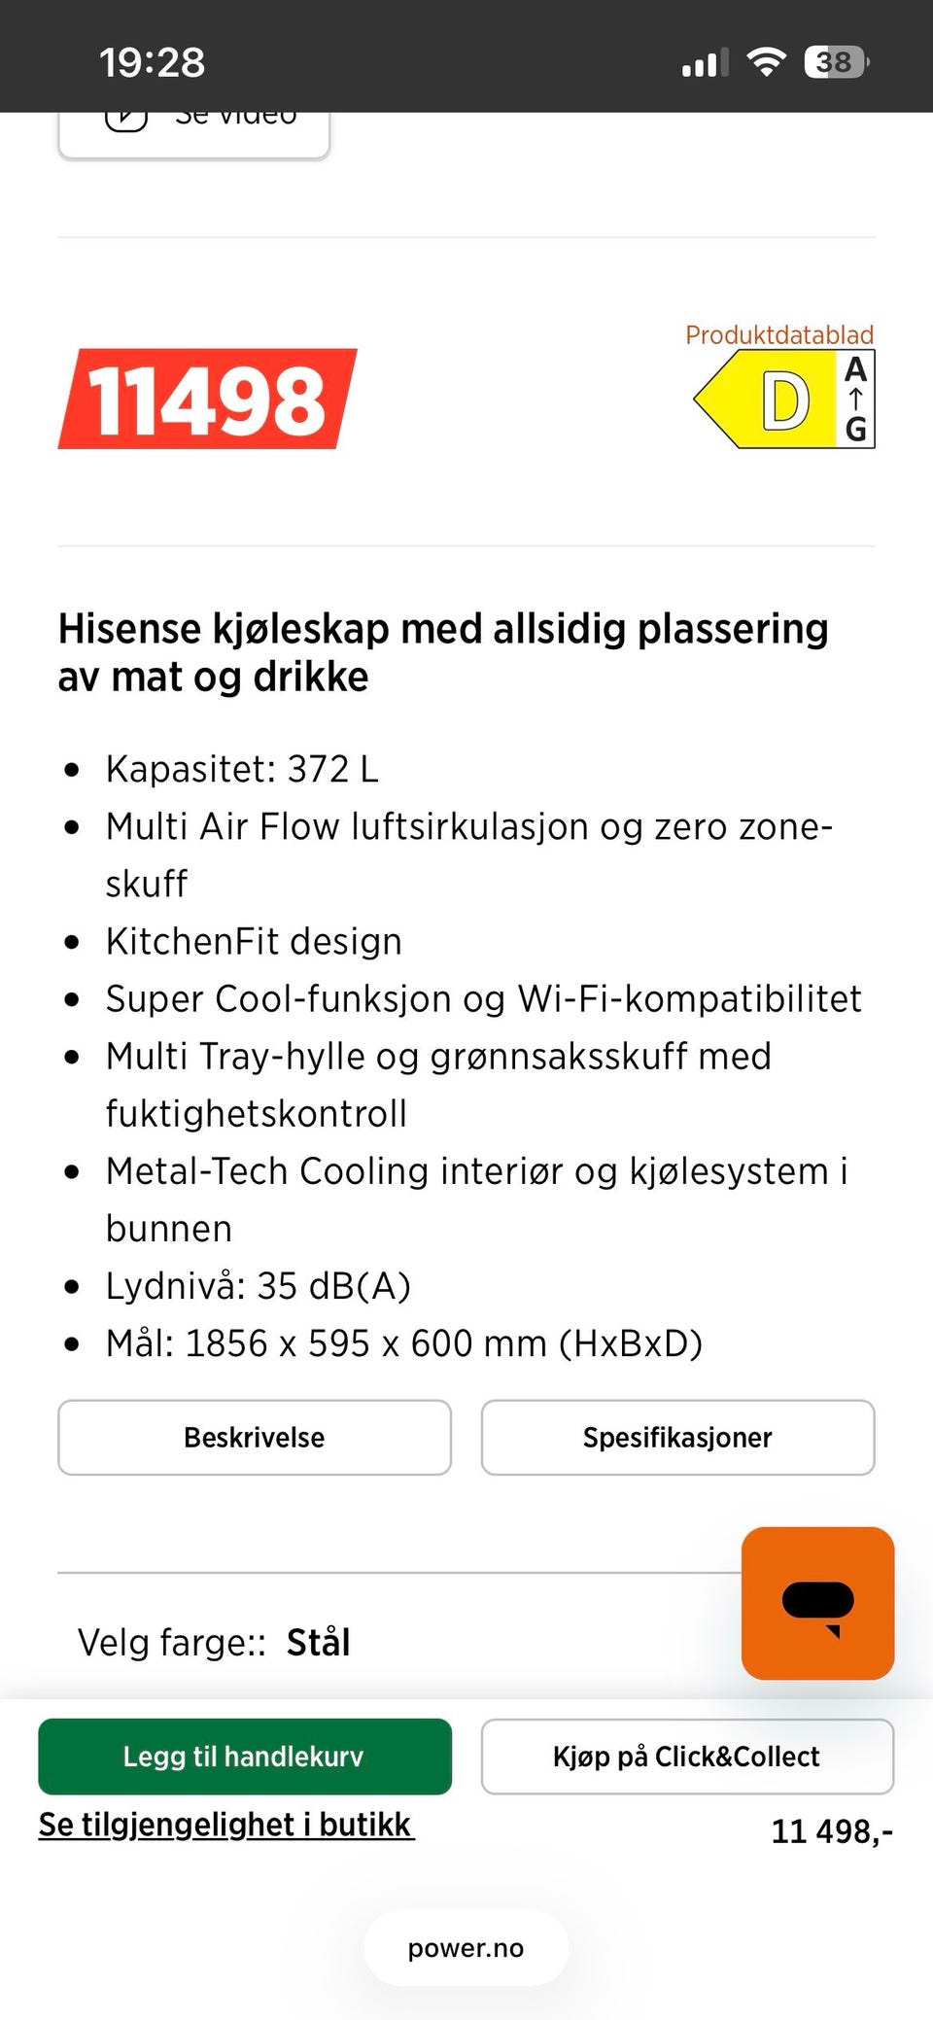This screenshot has height=2020, width=933.
Task: Tap the 11 498,- price at bottom
Action: 832,1831
